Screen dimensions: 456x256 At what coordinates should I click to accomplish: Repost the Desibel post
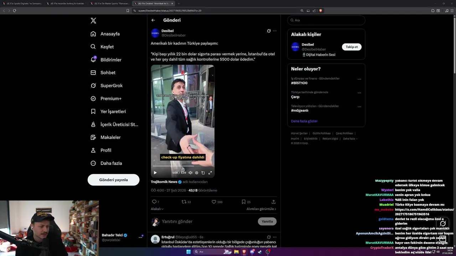pos(184,202)
